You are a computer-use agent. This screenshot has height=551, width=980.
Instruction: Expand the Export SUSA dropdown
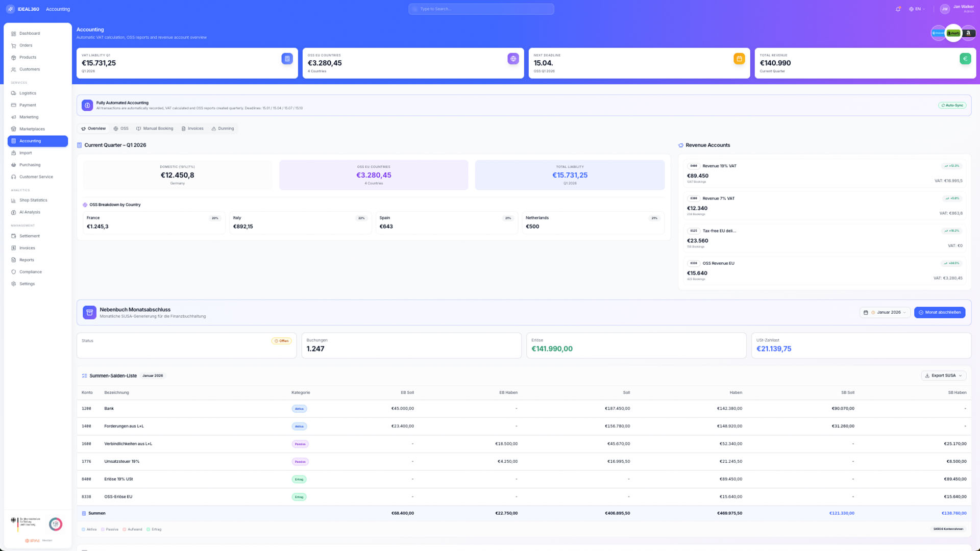(943, 375)
